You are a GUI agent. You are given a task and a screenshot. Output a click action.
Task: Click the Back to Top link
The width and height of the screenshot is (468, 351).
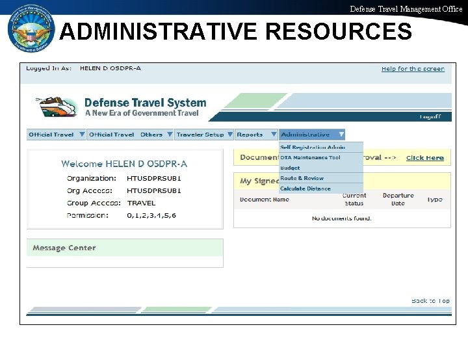[x=430, y=300]
